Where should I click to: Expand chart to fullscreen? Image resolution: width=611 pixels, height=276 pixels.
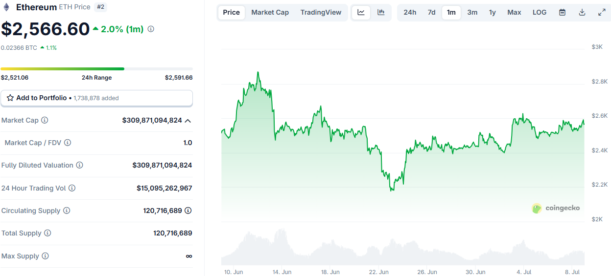point(602,12)
